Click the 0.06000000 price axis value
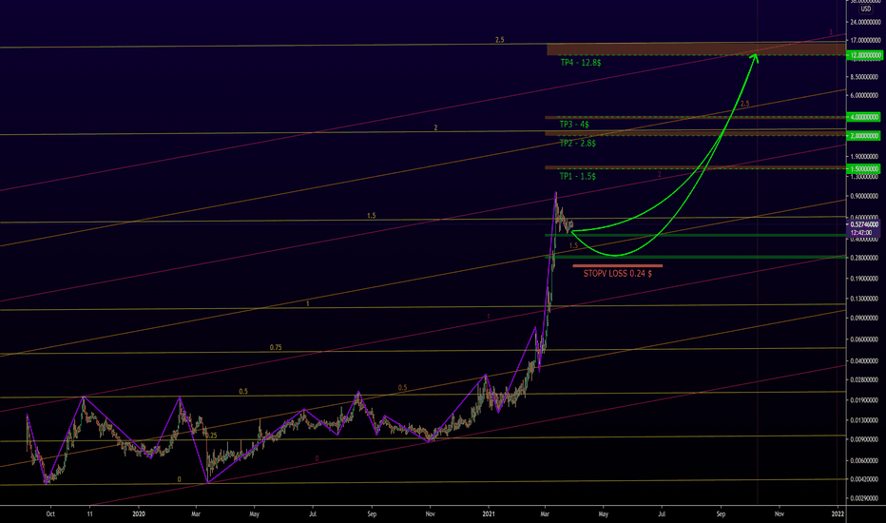The width and height of the screenshot is (886, 523). 865,339
